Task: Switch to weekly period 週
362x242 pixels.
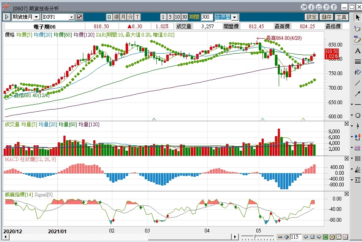Action: (x=117, y=17)
